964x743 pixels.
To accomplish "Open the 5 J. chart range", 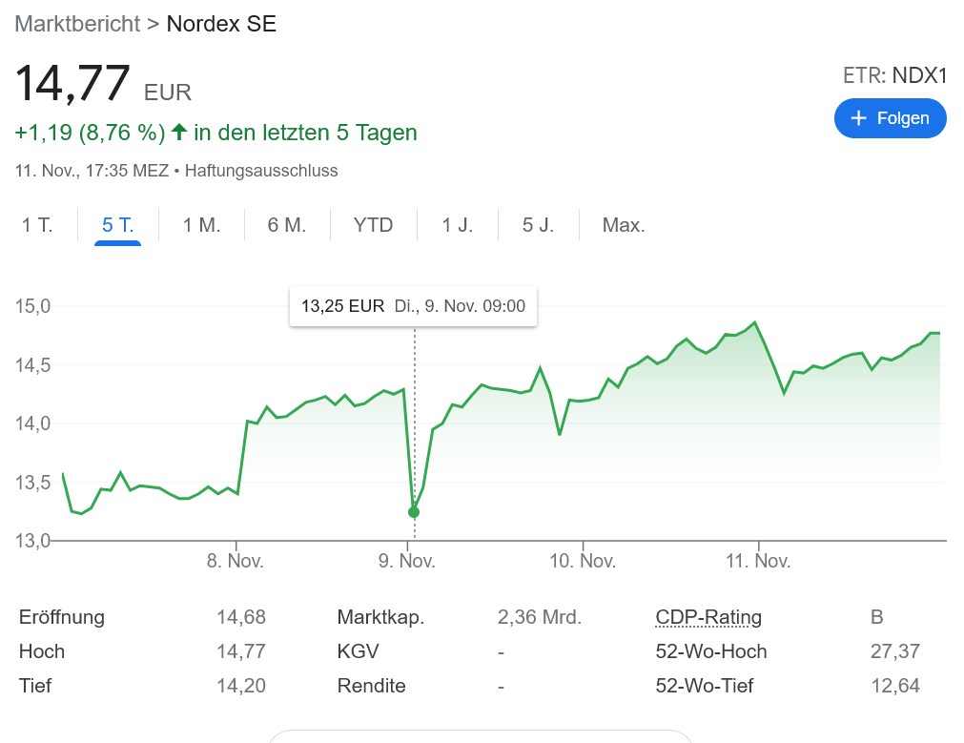I will pyautogui.click(x=538, y=224).
